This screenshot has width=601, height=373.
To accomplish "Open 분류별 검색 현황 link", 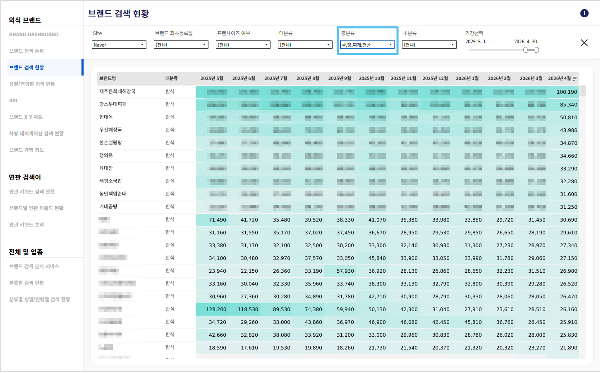I will click(26, 283).
